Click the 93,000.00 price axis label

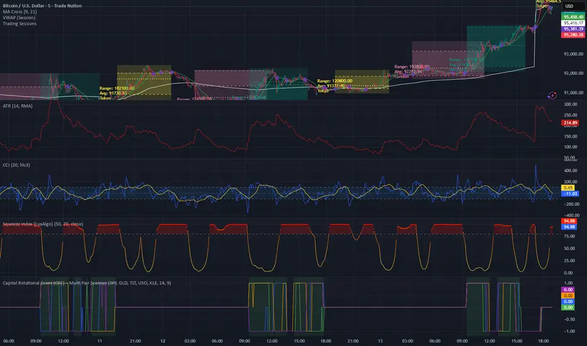click(x=573, y=54)
